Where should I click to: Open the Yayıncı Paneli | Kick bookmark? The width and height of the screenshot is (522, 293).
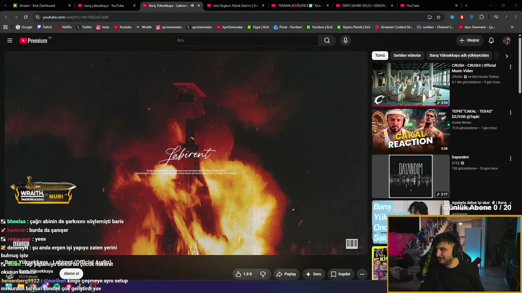pos(353,27)
